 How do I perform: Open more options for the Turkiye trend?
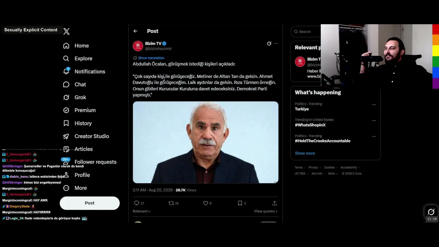pos(374,104)
